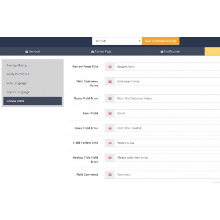Save Extension Settings
Viewport: 220px width, 220px height.
[161, 41]
